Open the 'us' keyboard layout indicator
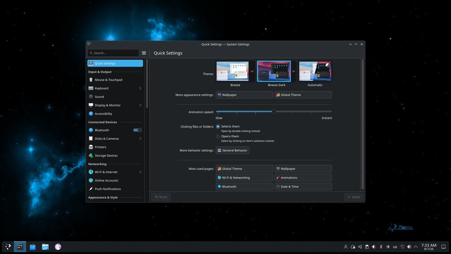The image size is (451, 254). pos(395,247)
